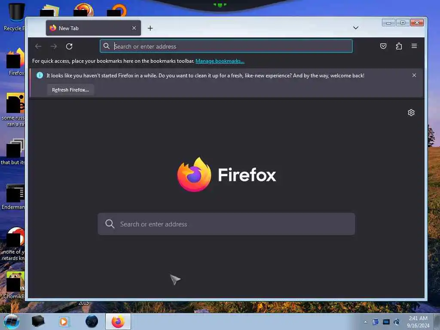Expand the list all tabs chevron

(355, 28)
